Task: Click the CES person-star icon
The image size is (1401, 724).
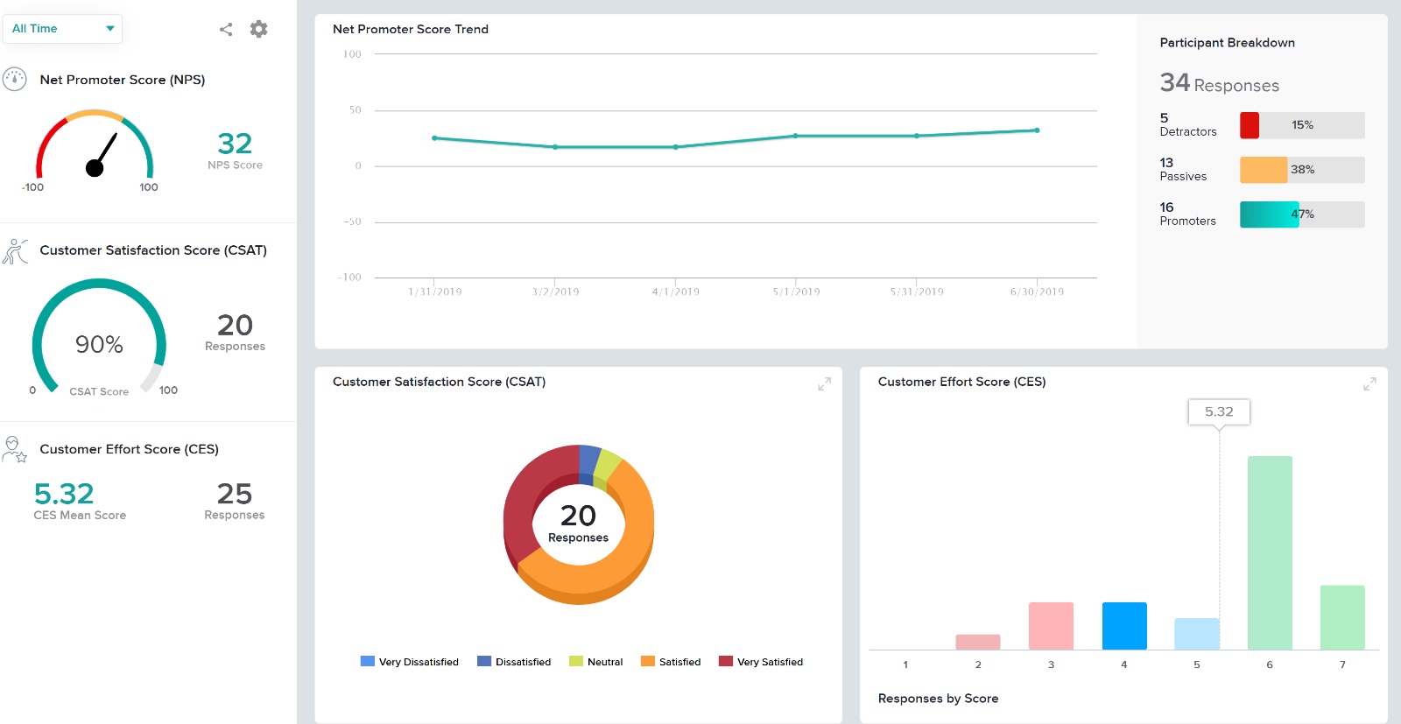Action: click(15, 450)
